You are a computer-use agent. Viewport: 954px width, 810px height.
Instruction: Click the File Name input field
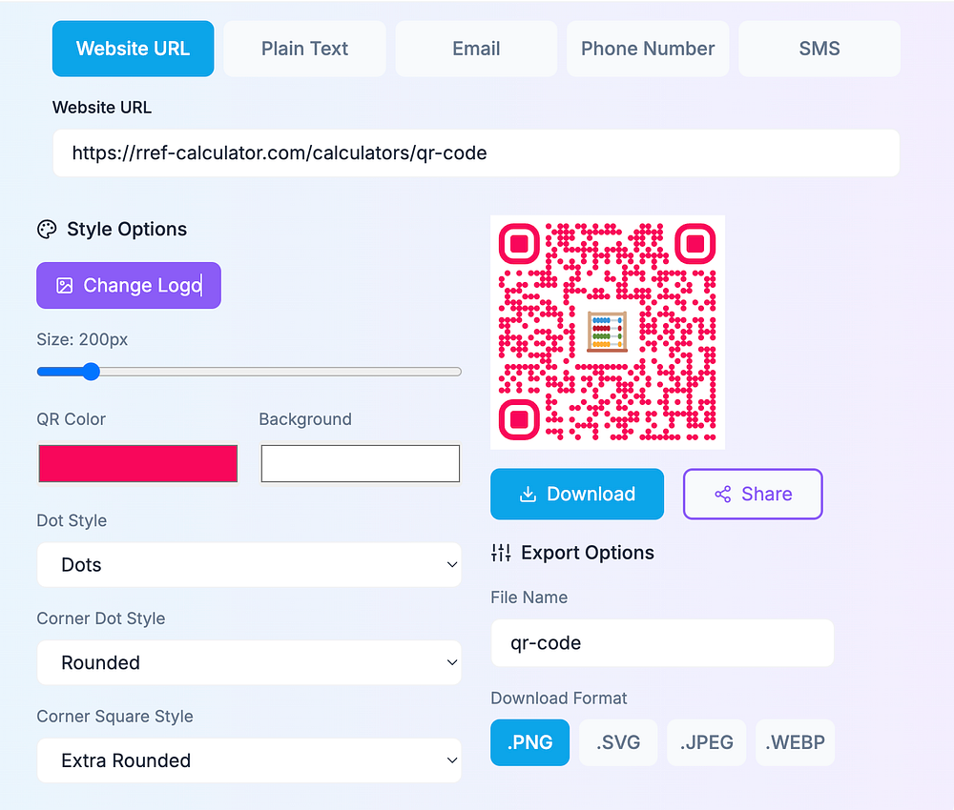(x=662, y=643)
